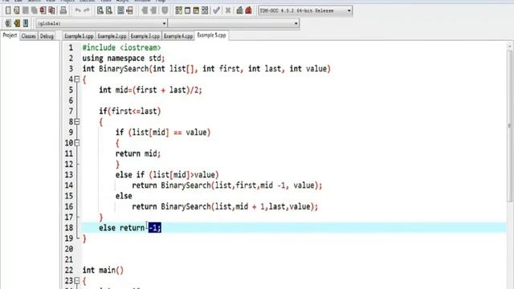The image size is (514, 289).
Task: Click 'return mid;' on line 11
Action: point(138,153)
